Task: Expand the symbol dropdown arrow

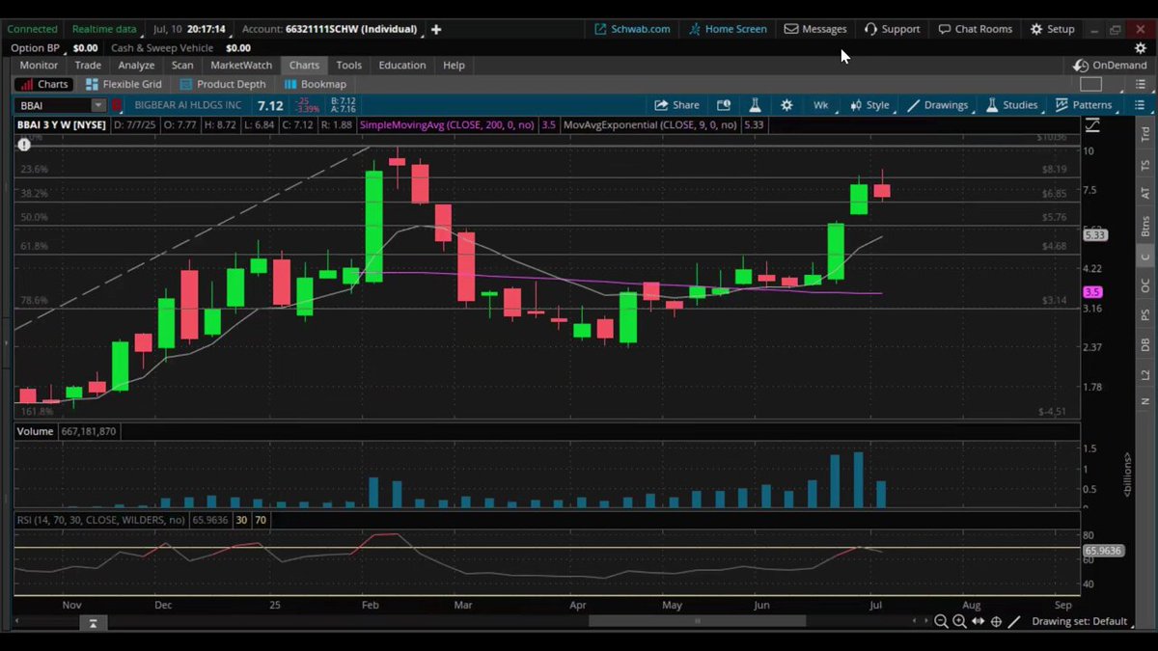Action: tap(98, 105)
